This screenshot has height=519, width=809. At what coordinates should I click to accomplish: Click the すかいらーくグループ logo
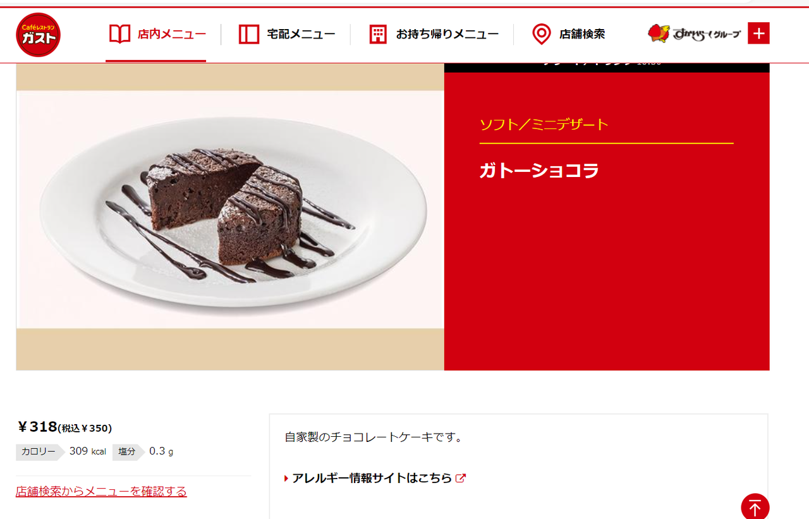694,34
